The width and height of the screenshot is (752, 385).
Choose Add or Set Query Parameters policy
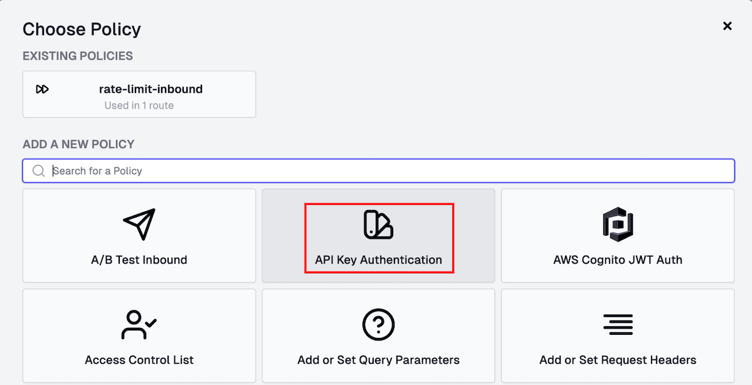click(x=378, y=335)
